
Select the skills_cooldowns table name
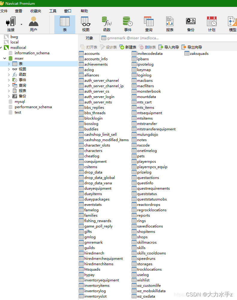click(x=151, y=253)
